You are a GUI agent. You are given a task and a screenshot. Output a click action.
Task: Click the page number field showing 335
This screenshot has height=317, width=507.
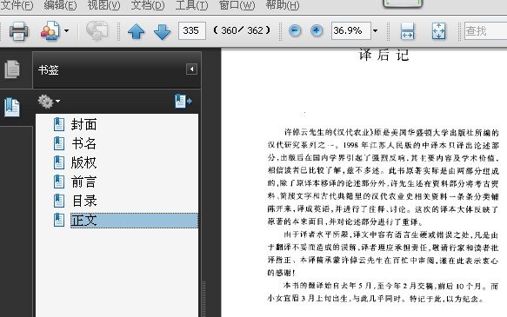[191, 30]
